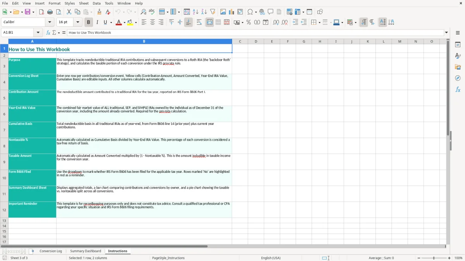Screen dimensions: 465x261
Task: Insert an image
Action: pyautogui.click(x=223, y=12)
